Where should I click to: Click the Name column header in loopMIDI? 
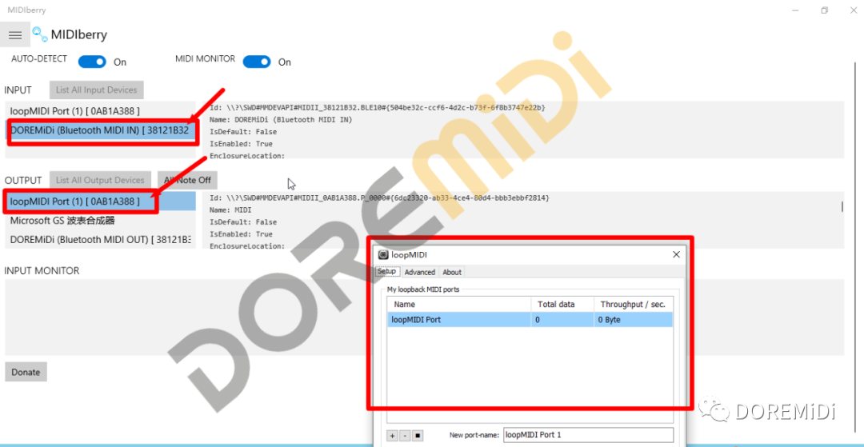[459, 305]
